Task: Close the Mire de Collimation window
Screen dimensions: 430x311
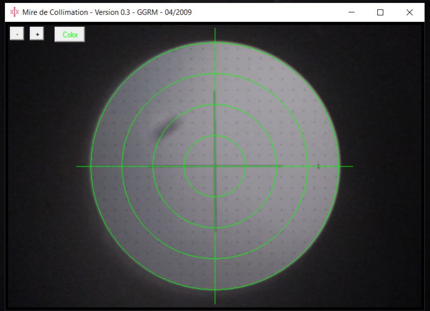Action: (x=410, y=12)
